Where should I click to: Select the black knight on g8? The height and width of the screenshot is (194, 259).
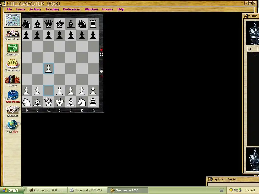[x=82, y=24]
